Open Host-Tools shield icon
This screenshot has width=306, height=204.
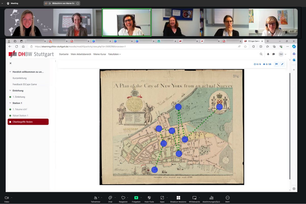(149, 198)
